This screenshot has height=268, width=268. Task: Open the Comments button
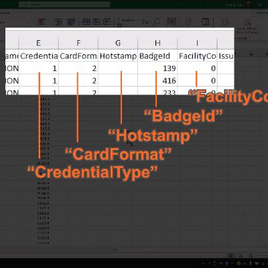tap(260, 13)
